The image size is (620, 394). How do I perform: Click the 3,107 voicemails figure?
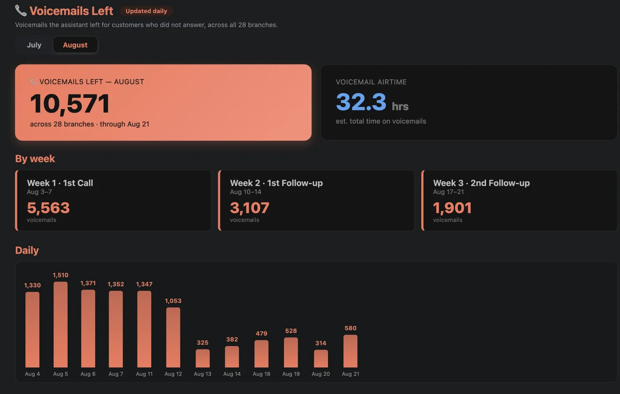pyautogui.click(x=250, y=208)
